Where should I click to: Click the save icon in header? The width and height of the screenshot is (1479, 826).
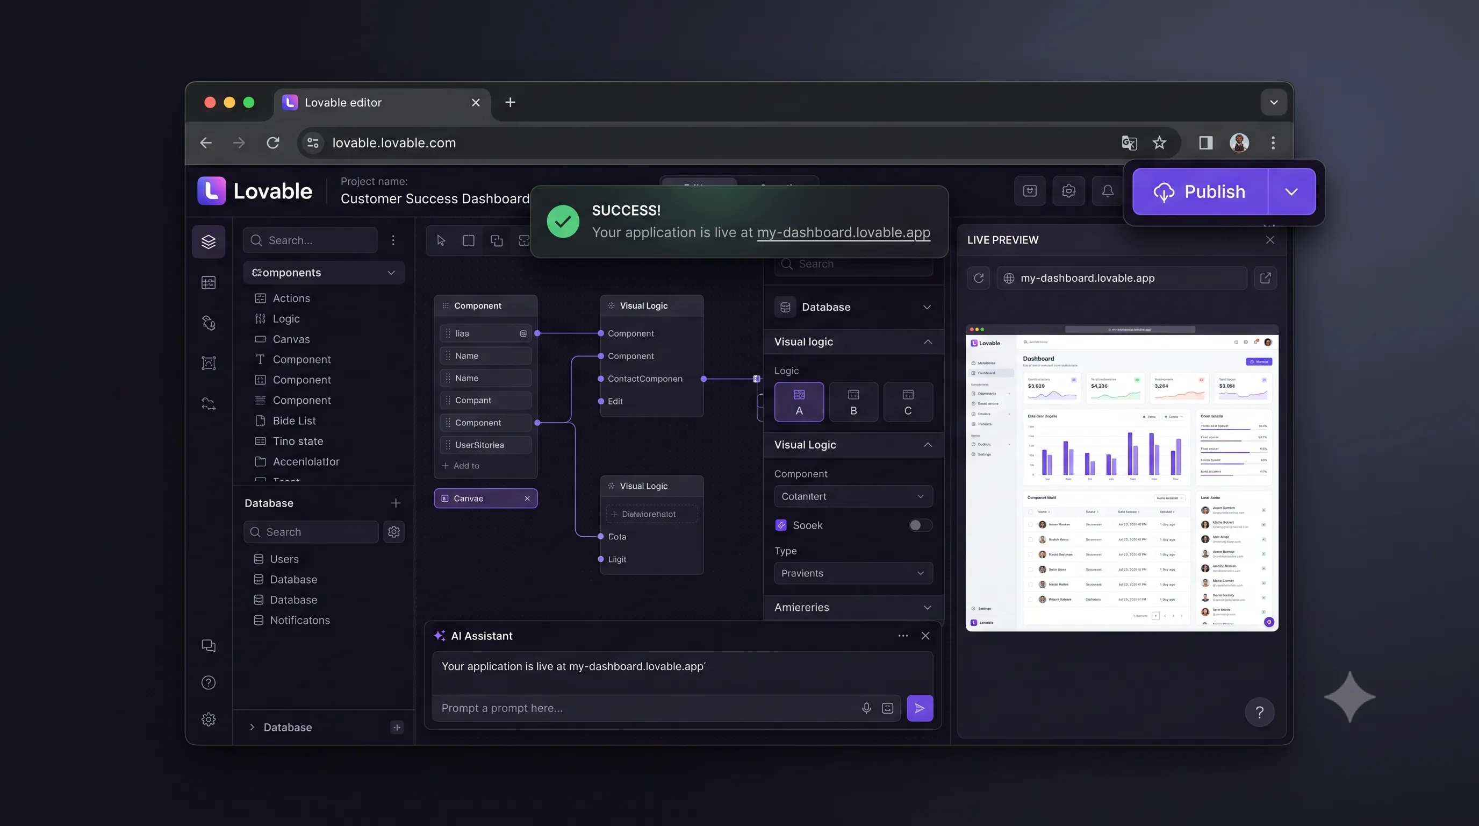pyautogui.click(x=1030, y=191)
